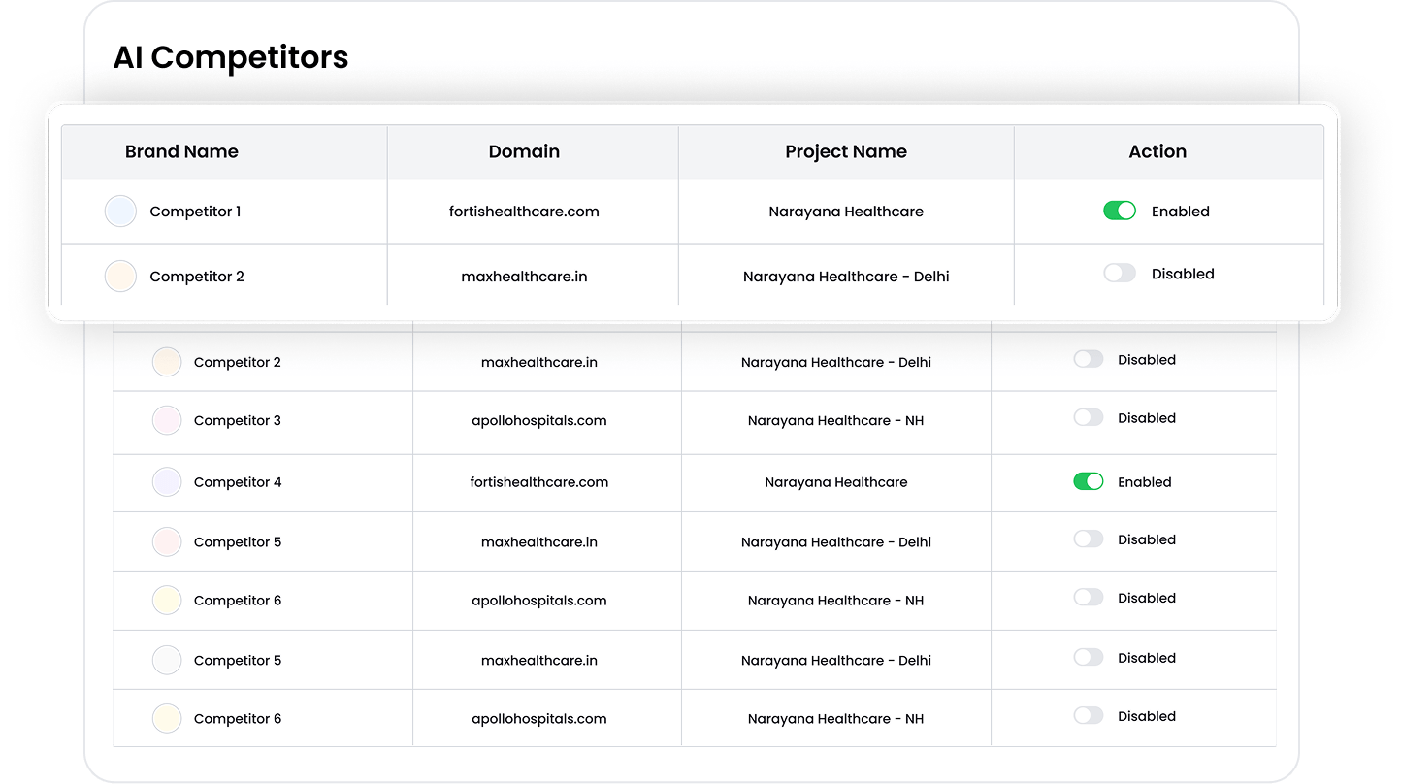Click the Project Name column header
The image size is (1401, 784).
pyautogui.click(x=845, y=151)
